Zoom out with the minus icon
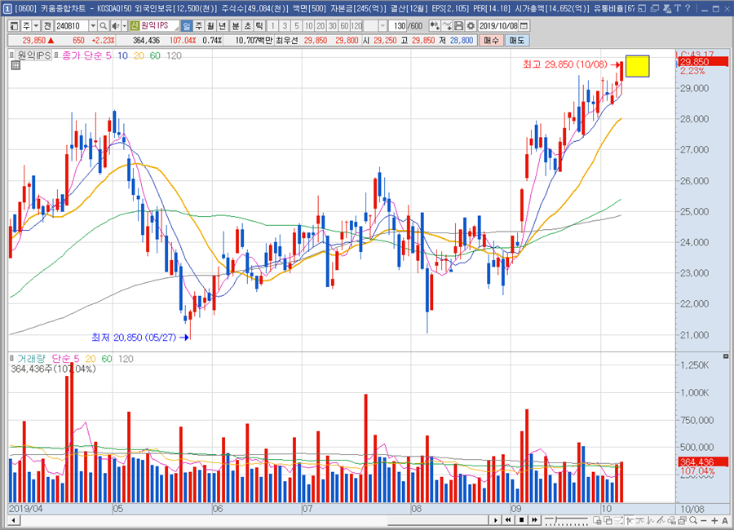The width and height of the screenshot is (734, 530). (x=704, y=521)
